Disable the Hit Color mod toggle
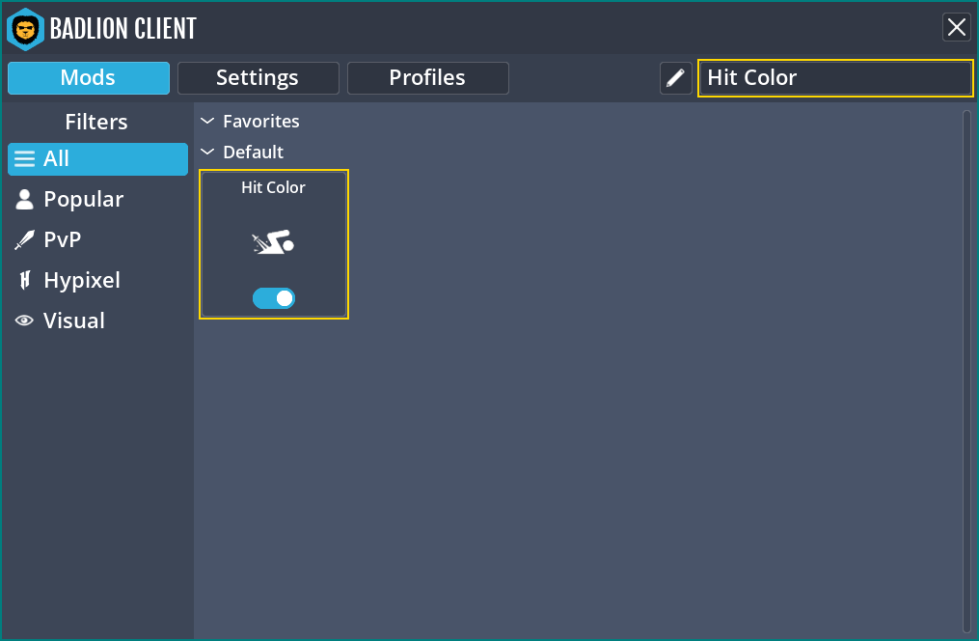This screenshot has height=641, width=979. pyautogui.click(x=274, y=298)
